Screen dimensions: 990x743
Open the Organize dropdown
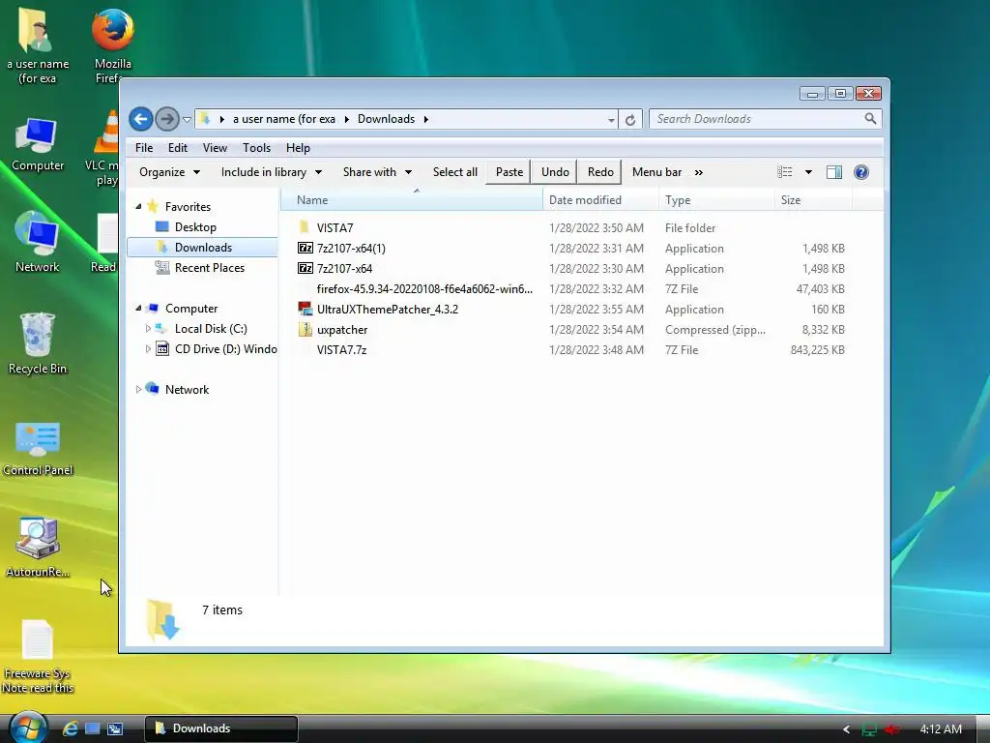point(169,172)
